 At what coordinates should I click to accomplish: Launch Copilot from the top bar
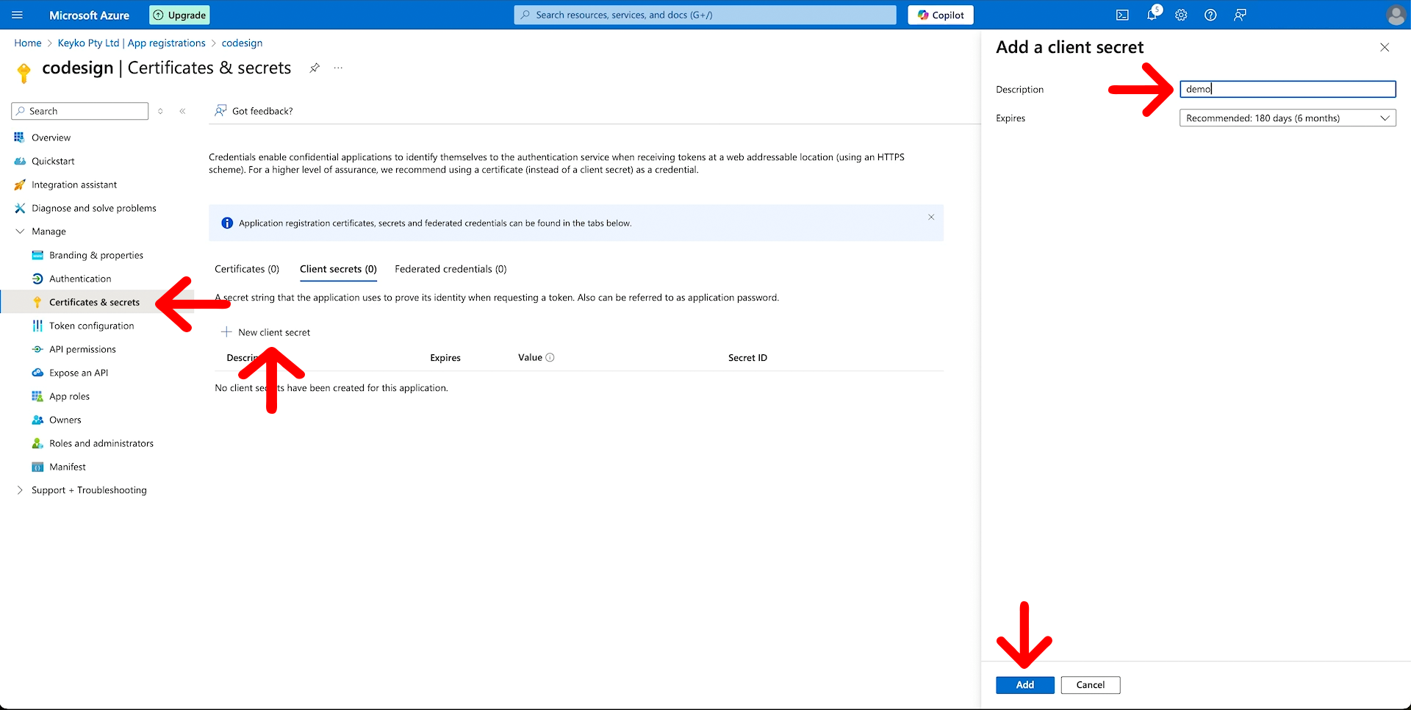(x=940, y=15)
